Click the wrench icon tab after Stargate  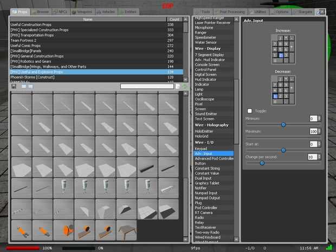(x=321, y=11)
